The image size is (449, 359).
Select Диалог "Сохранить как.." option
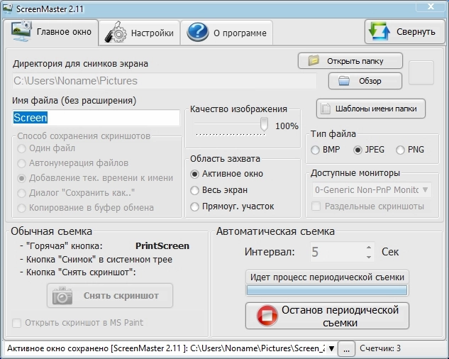click(76, 193)
